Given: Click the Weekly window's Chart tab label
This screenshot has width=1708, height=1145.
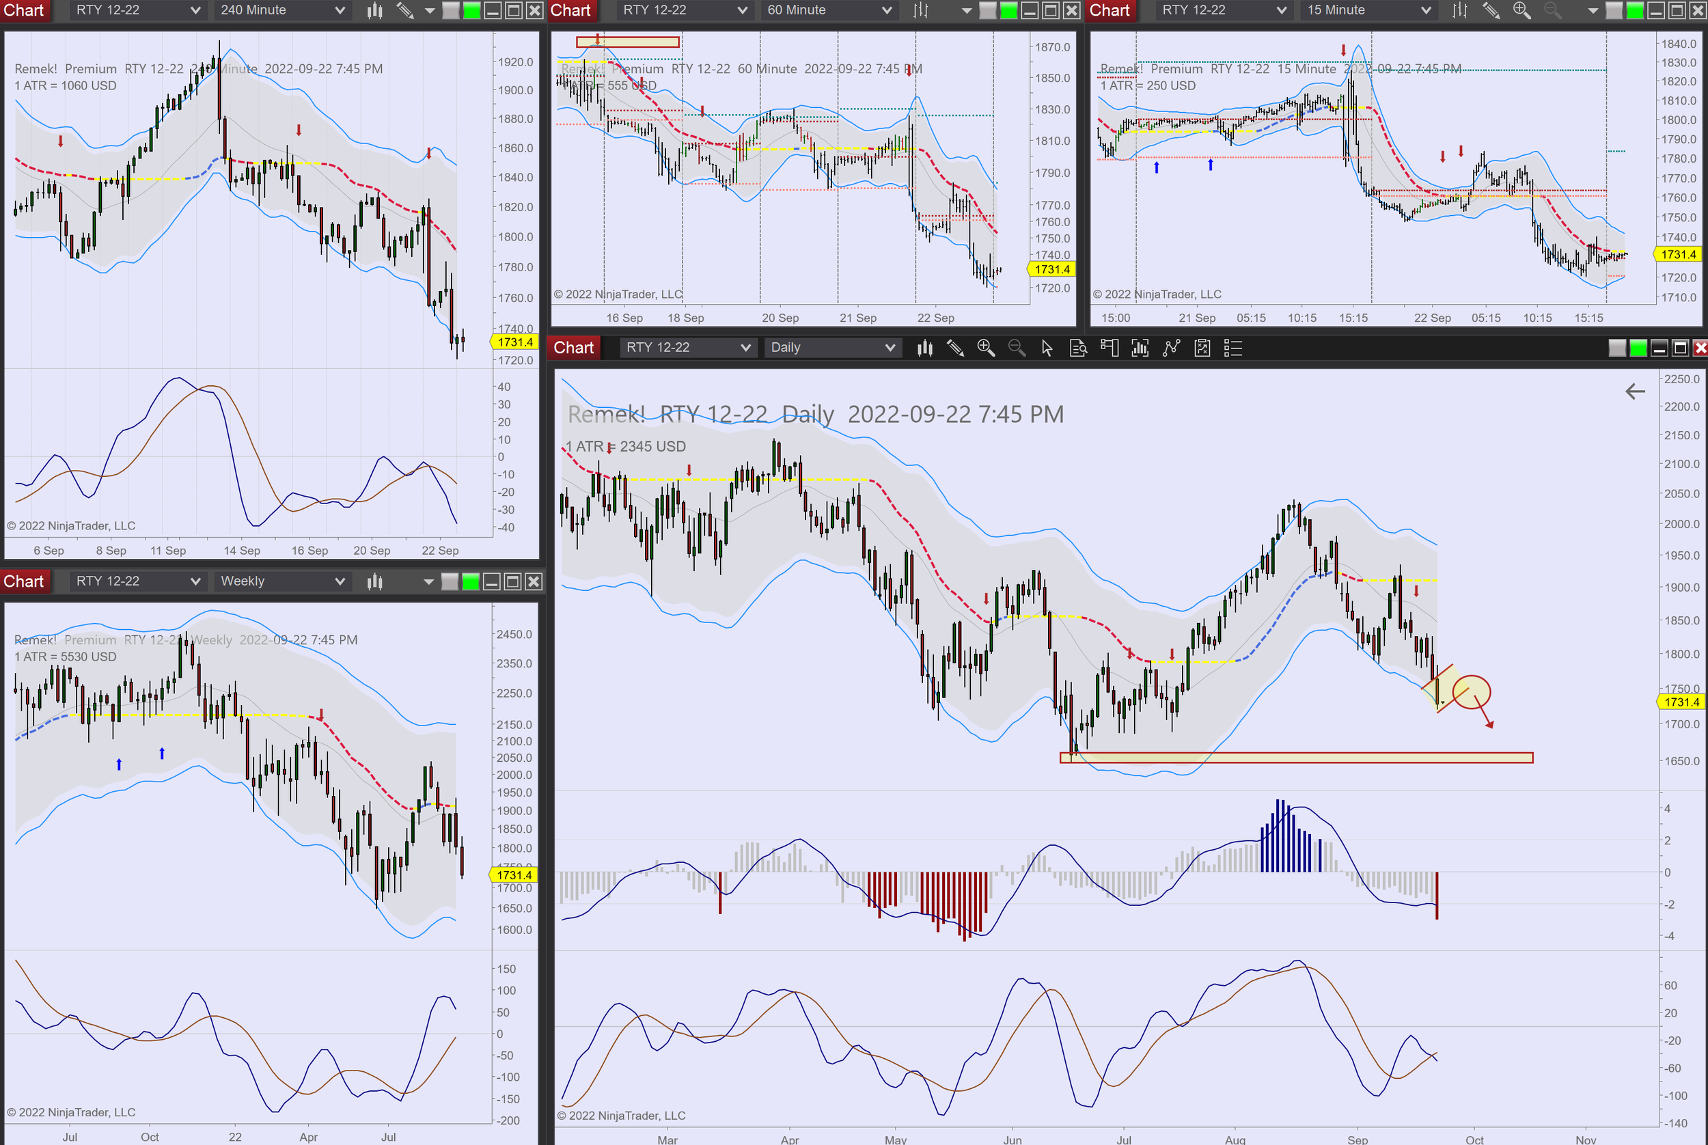Looking at the screenshot, I should [23, 581].
